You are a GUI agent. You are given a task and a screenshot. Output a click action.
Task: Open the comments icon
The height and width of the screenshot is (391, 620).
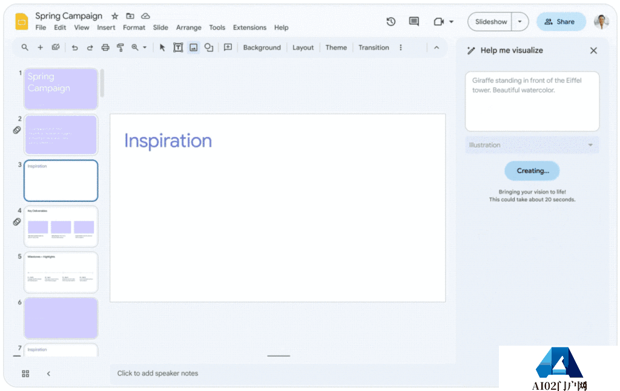click(414, 22)
